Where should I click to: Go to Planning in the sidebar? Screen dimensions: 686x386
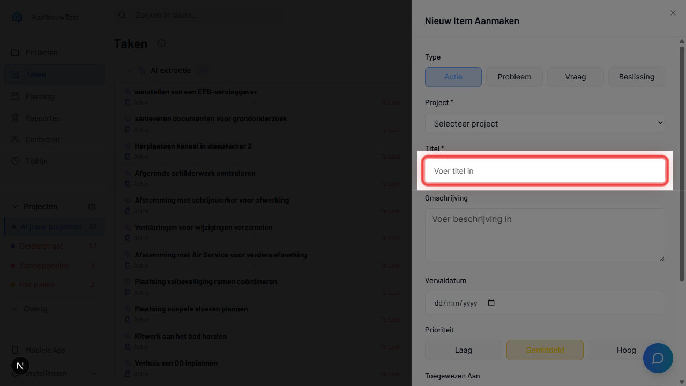40,96
